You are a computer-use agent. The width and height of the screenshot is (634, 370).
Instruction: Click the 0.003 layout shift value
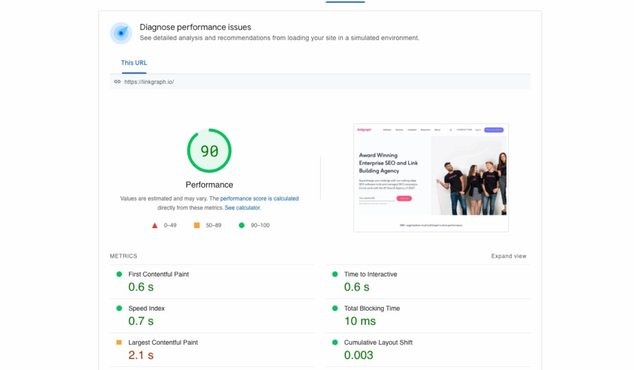pyautogui.click(x=358, y=355)
